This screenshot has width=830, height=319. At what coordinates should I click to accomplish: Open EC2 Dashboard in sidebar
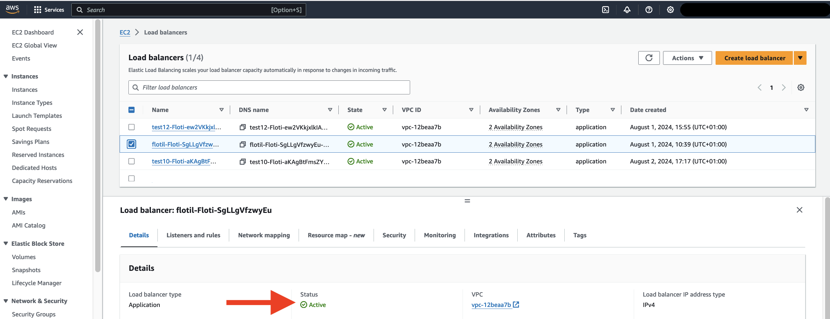coord(33,32)
